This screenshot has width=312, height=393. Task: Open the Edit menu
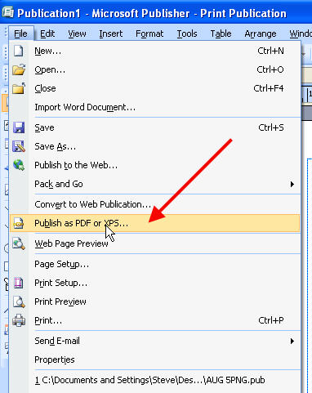[x=47, y=33]
